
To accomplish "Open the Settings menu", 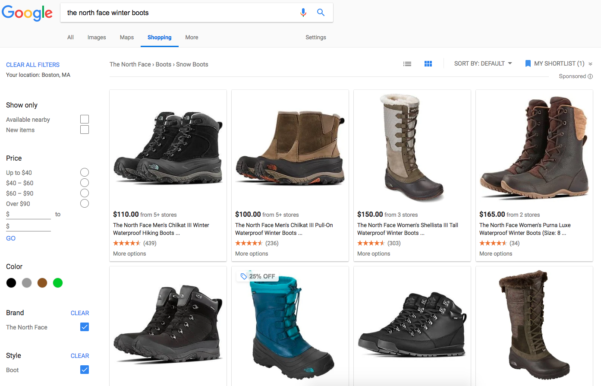I will (316, 37).
